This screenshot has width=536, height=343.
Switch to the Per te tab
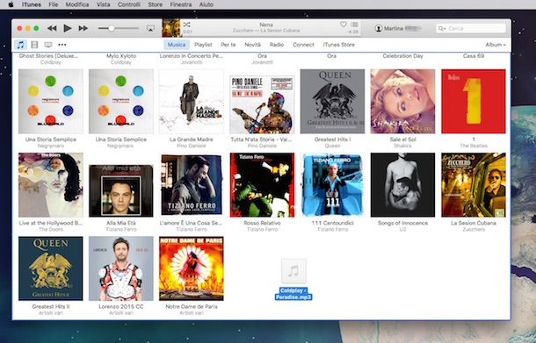pyautogui.click(x=228, y=45)
